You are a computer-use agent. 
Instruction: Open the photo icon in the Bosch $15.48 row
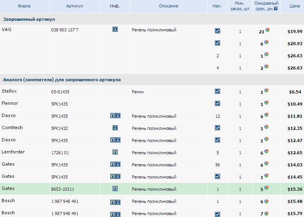coord(113,202)
